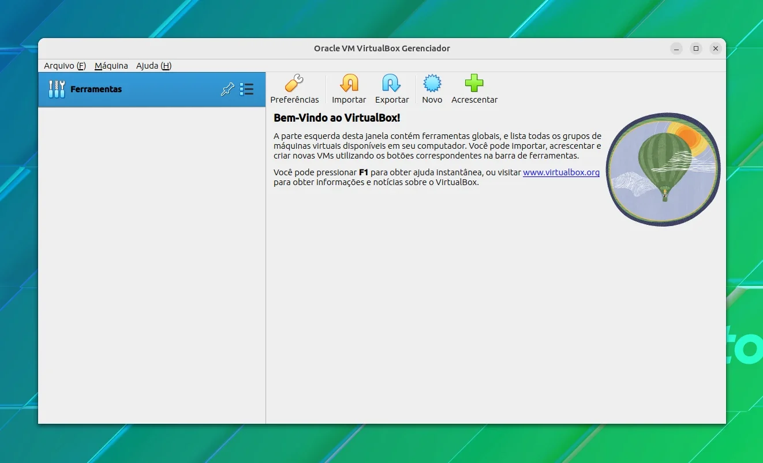Create a VM with the Novo starburst icon

pos(432,84)
